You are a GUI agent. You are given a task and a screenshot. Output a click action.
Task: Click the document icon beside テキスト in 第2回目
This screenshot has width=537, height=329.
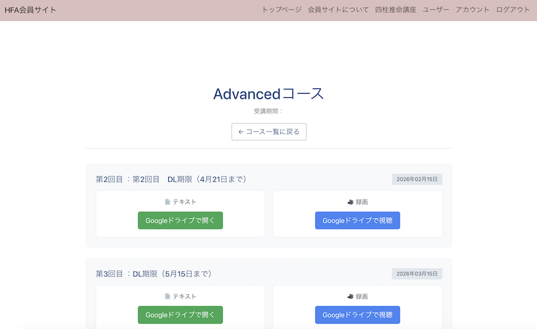pyautogui.click(x=168, y=202)
